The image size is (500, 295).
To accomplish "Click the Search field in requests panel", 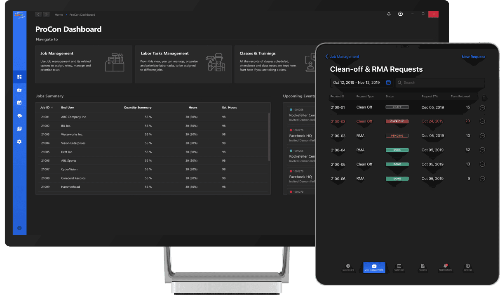I will coord(440,83).
